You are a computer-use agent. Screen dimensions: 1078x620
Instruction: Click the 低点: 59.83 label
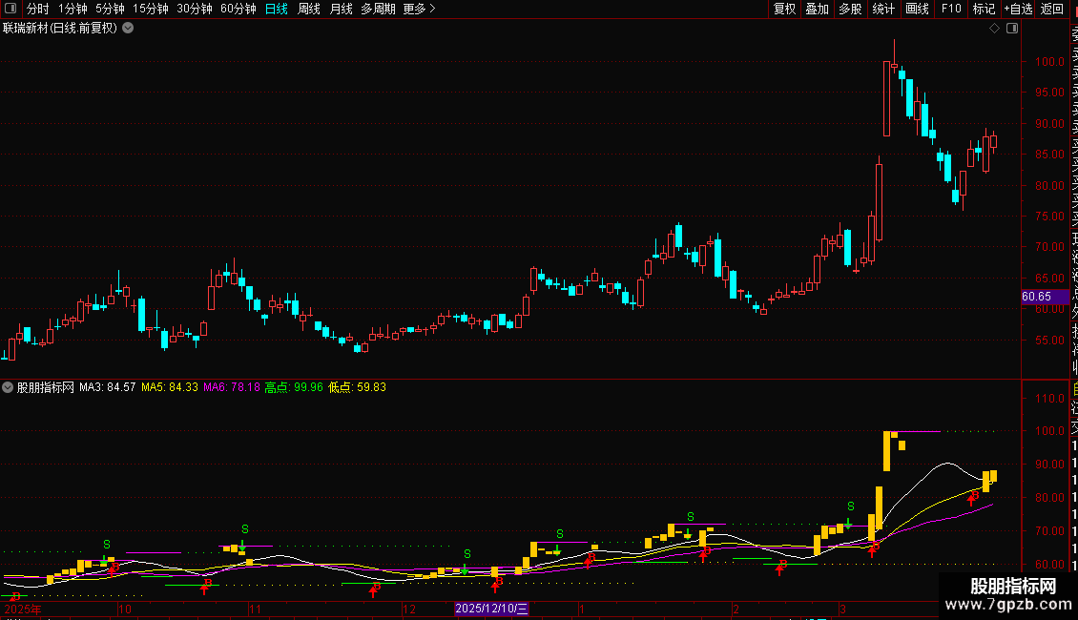tap(357, 387)
